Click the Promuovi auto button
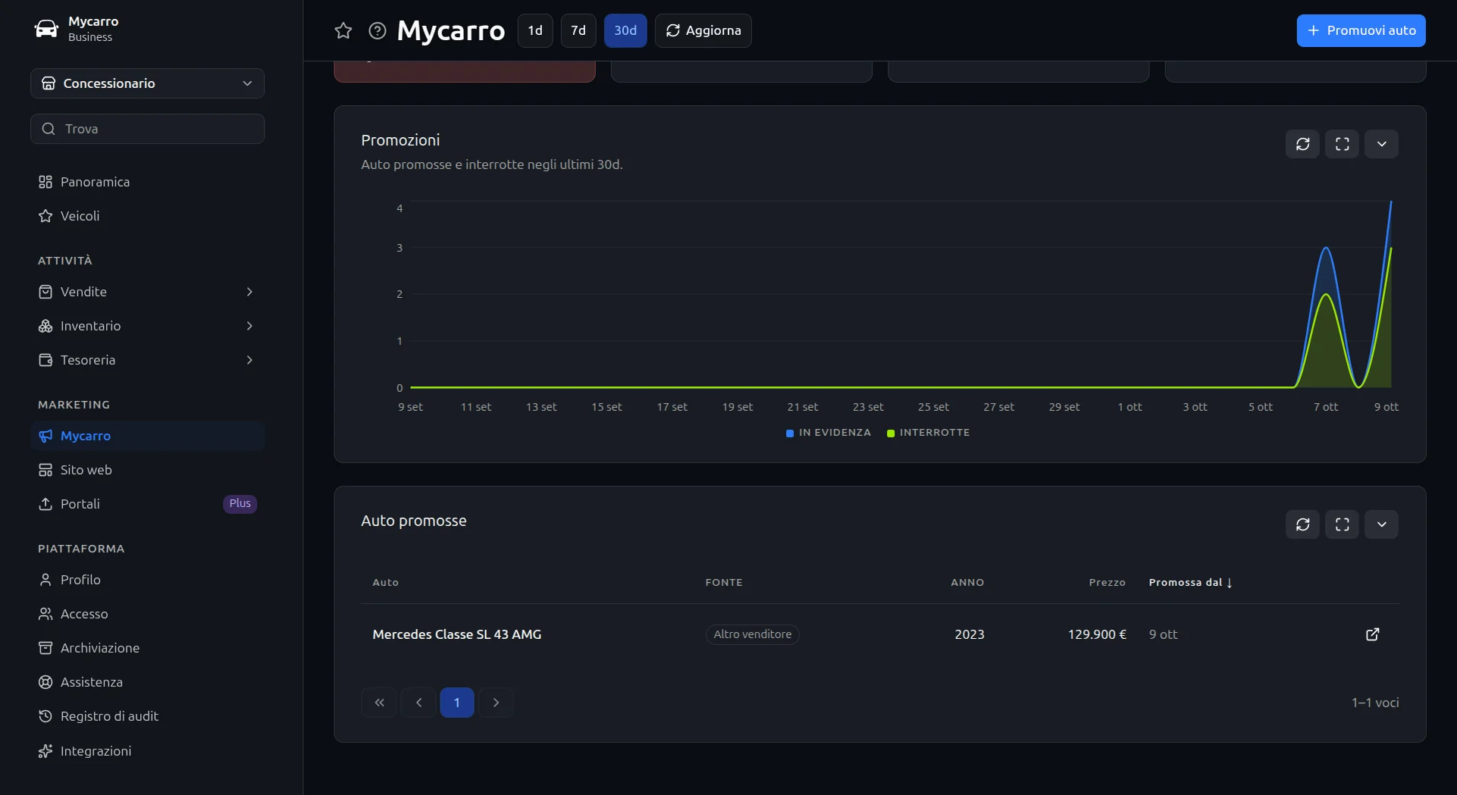1457x795 pixels. [x=1361, y=30]
